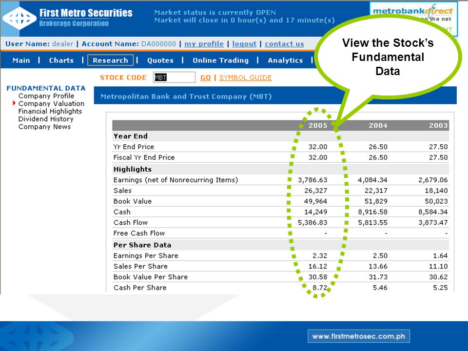Click the 2004 book value 51,829
Screen dimensions: 468x351
click(376, 201)
